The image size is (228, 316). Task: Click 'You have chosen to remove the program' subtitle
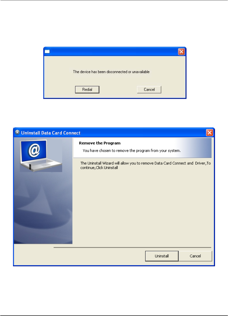click(132, 151)
